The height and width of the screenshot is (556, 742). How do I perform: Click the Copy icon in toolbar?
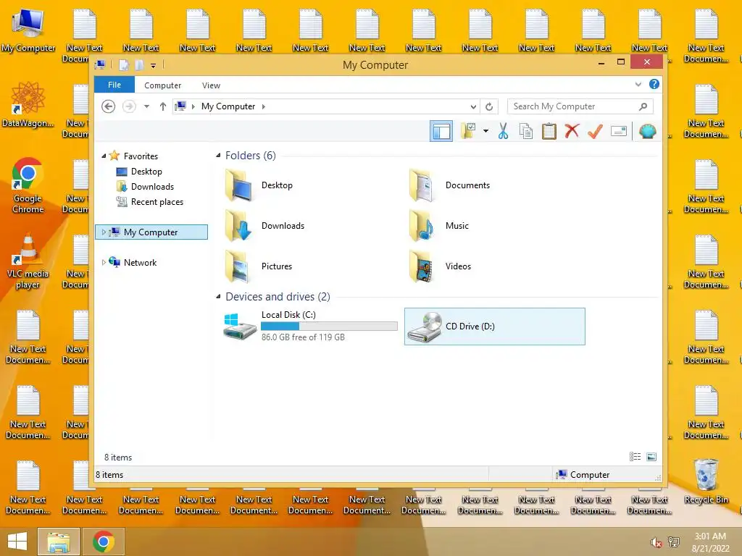(526, 131)
